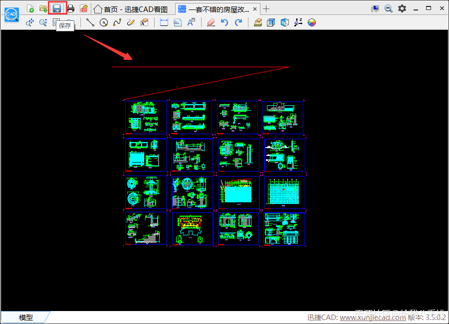Screen dimensions: 449x324
Task: Close the 一套不错的房屋改... tab
Action: (255, 9)
